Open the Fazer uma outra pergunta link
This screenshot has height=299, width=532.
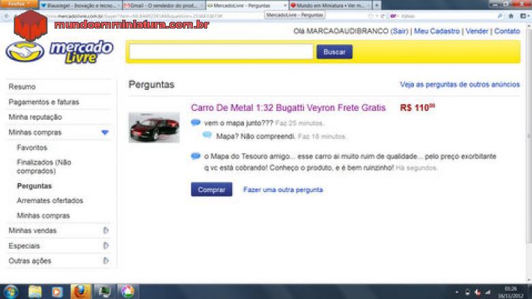tap(282, 189)
